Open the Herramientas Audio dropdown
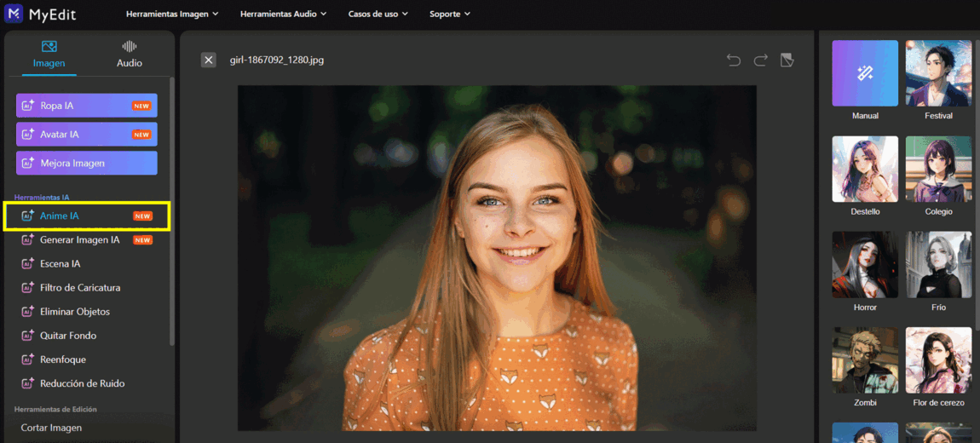The width and height of the screenshot is (980, 443). [x=284, y=14]
